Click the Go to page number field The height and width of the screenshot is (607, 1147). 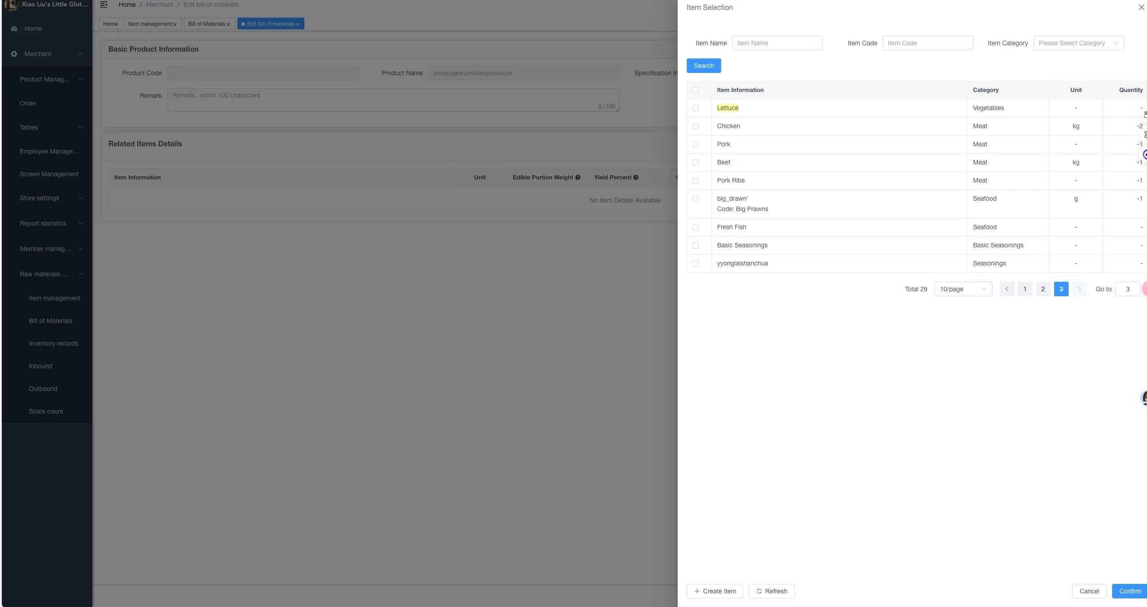coord(1128,289)
